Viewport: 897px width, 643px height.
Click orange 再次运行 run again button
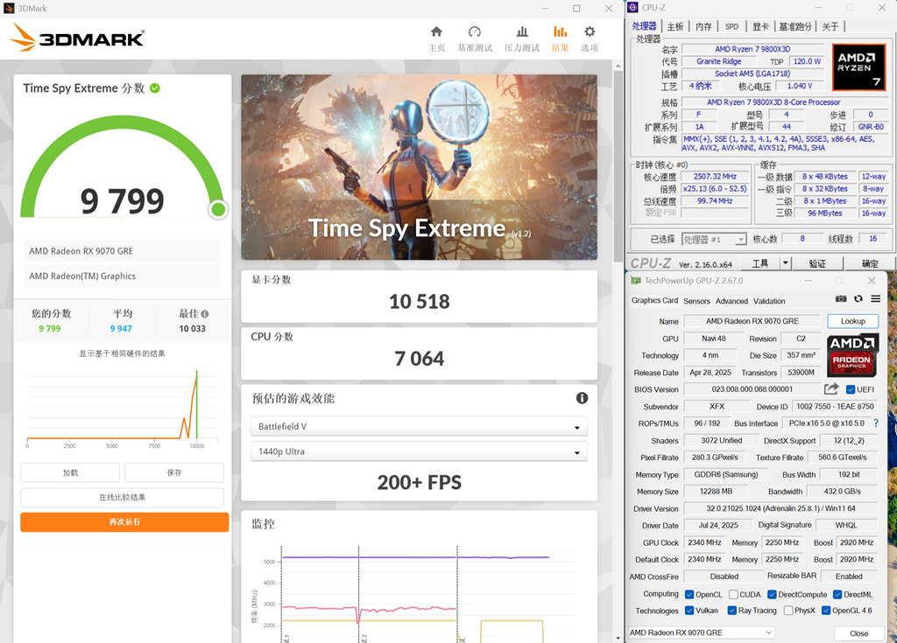124,521
